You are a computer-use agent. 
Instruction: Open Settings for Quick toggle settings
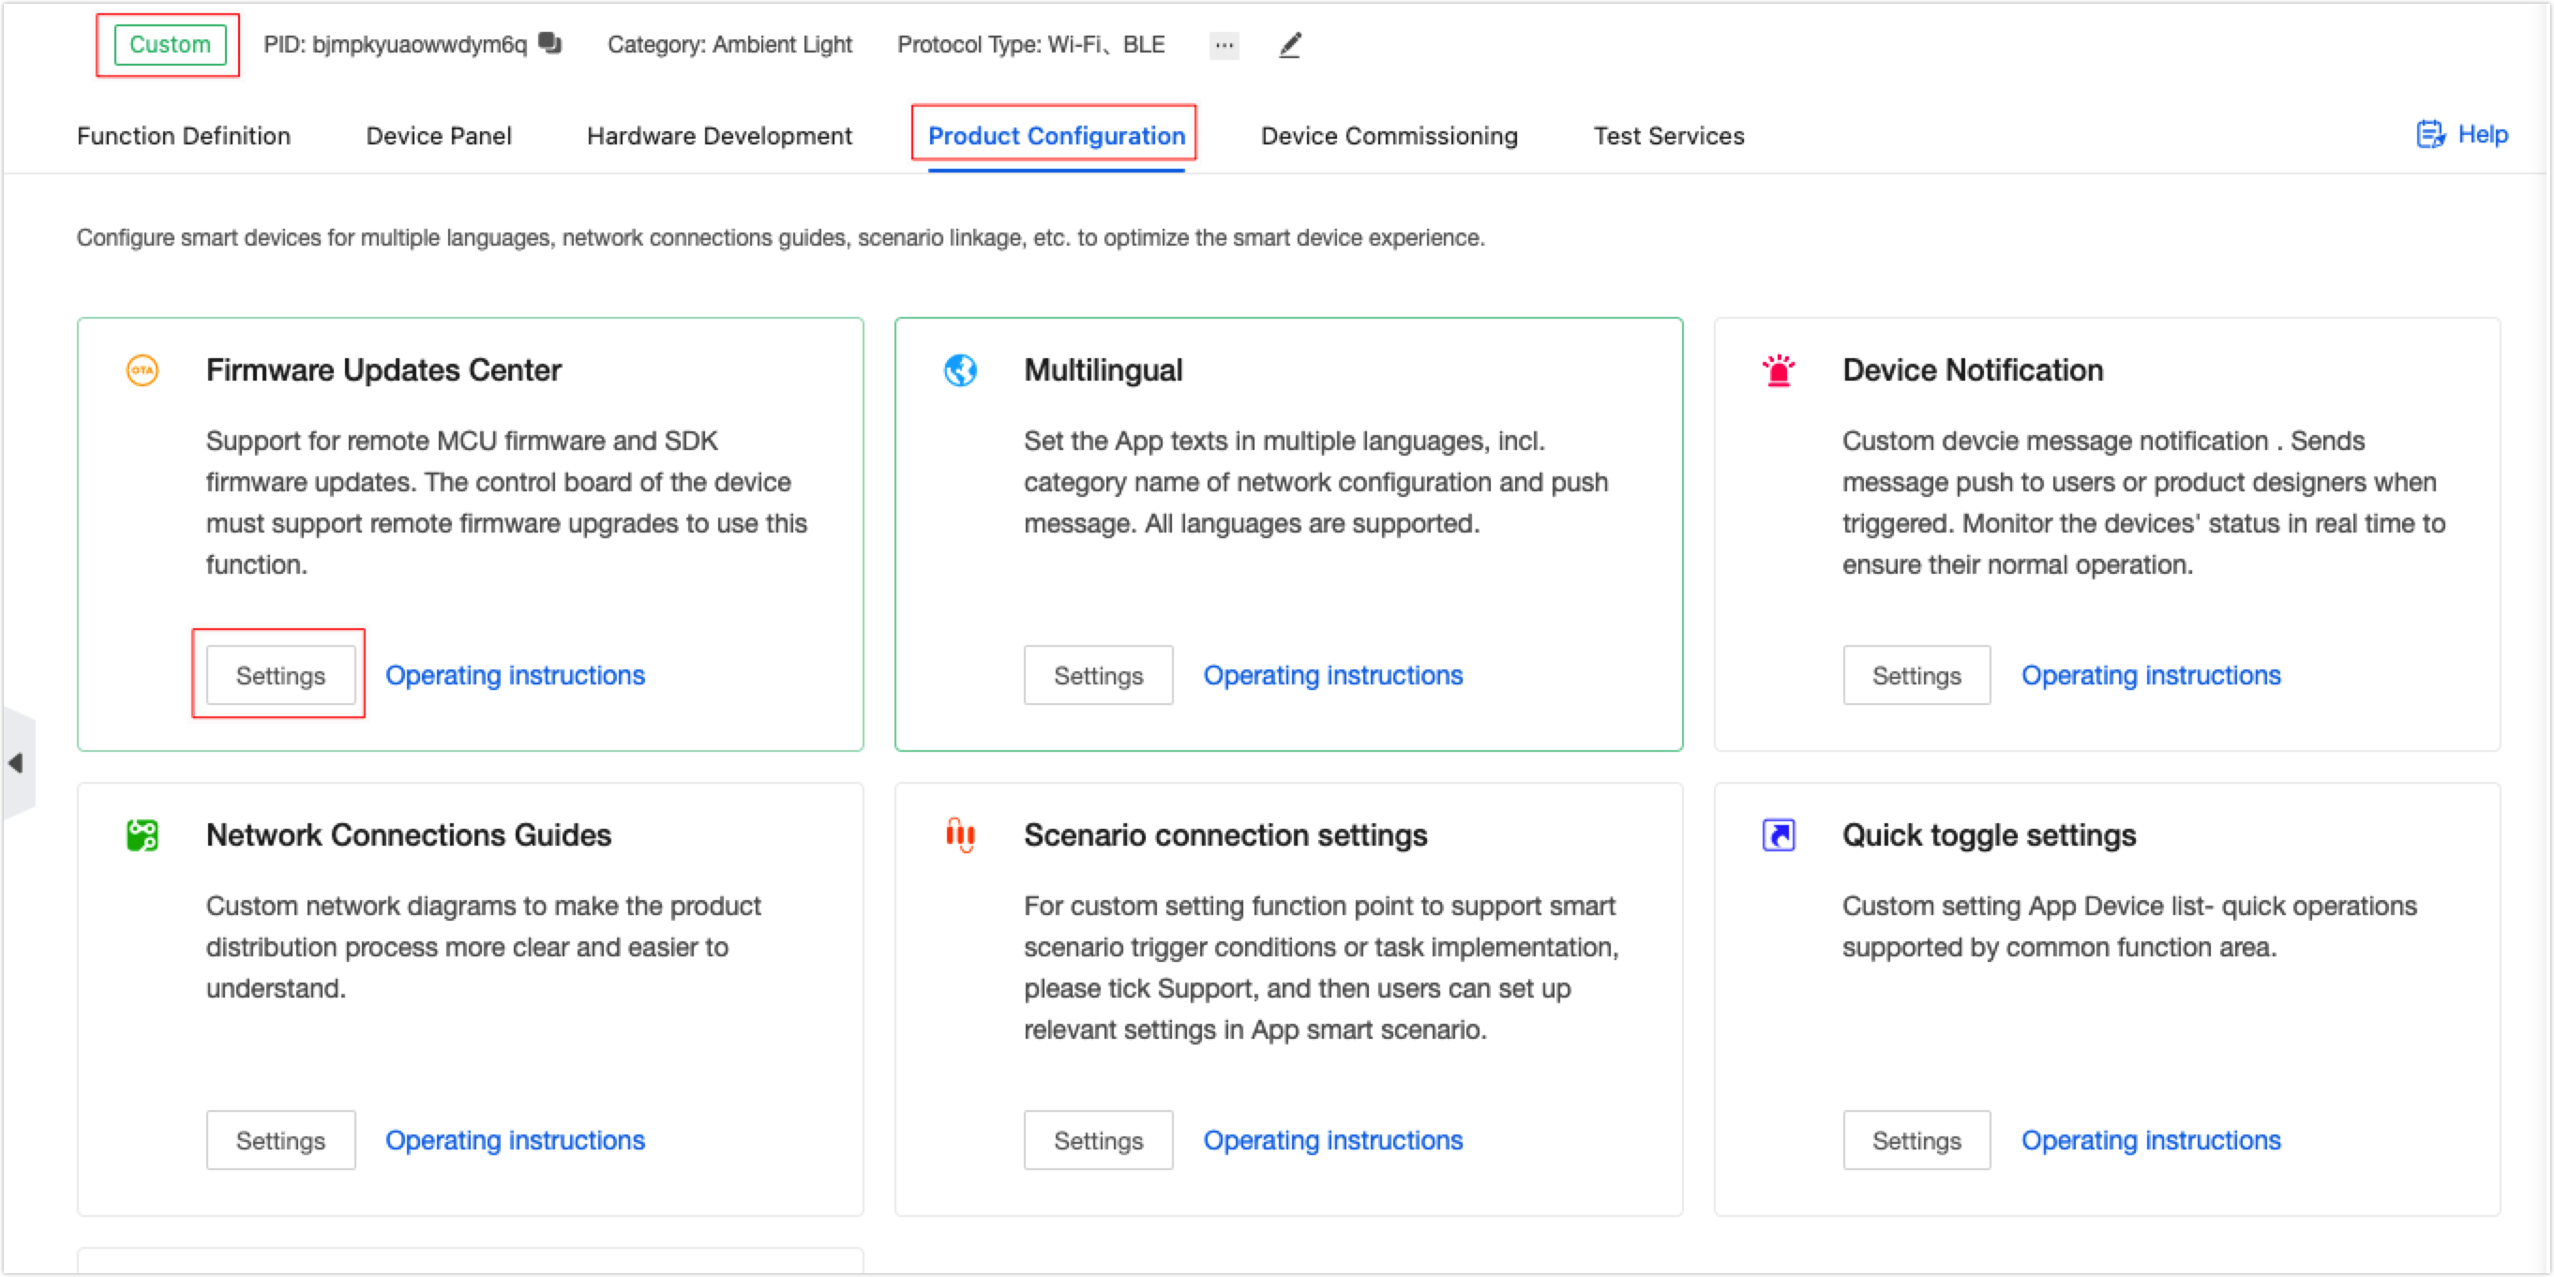point(1916,1140)
